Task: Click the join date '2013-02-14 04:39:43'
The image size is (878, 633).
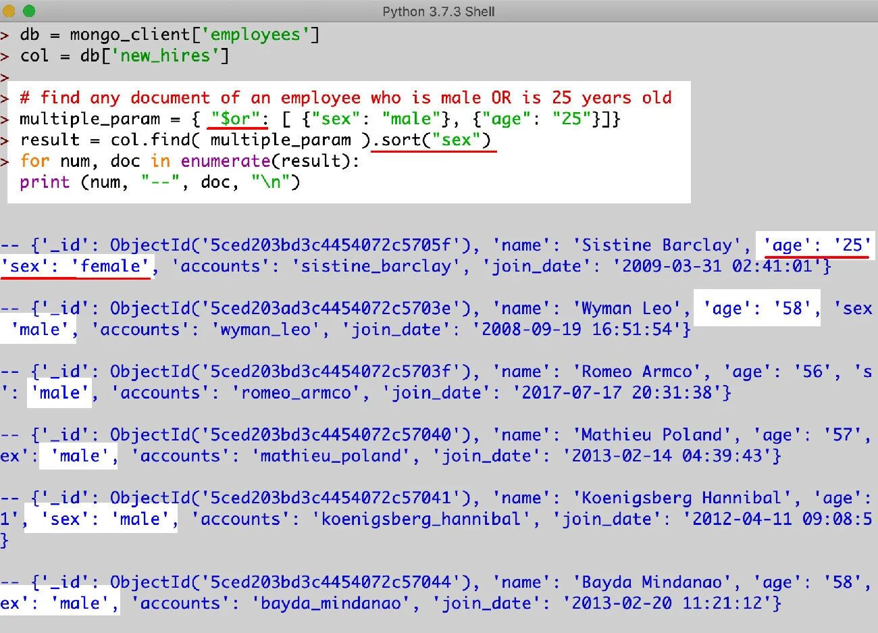Action: (x=668, y=456)
